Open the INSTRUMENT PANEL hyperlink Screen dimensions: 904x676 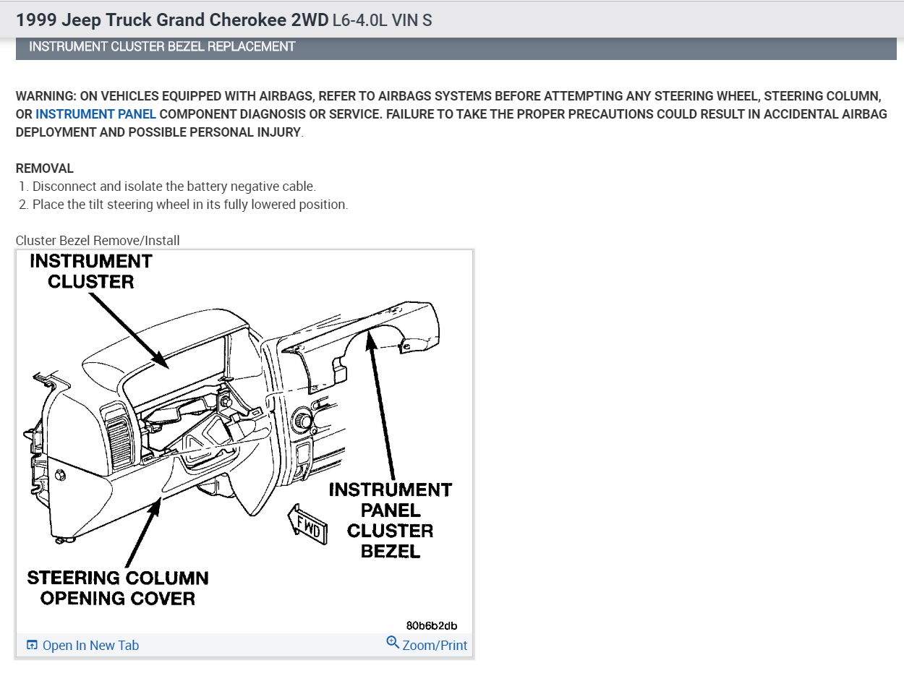[95, 114]
